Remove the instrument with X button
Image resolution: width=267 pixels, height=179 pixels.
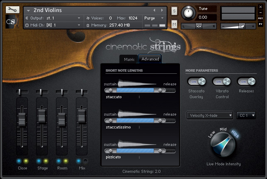pyautogui.click(x=260, y=7)
